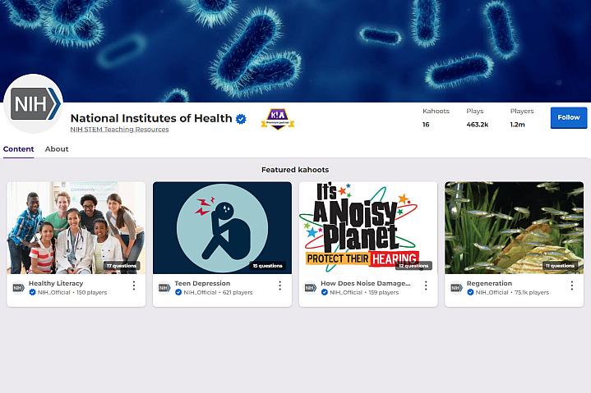Click the Regeneration kahoot title
This screenshot has width=591, height=393.
(x=489, y=283)
